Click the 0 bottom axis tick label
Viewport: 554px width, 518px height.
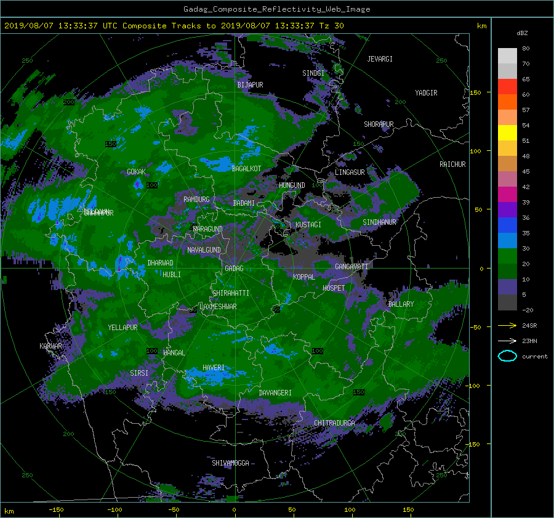click(234, 510)
